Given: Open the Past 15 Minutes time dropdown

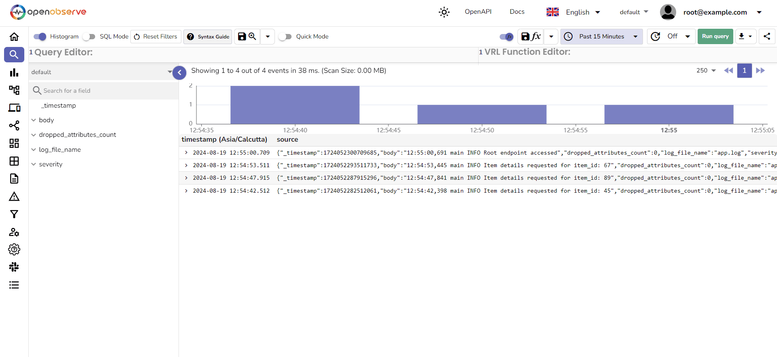Looking at the screenshot, I should coord(601,36).
